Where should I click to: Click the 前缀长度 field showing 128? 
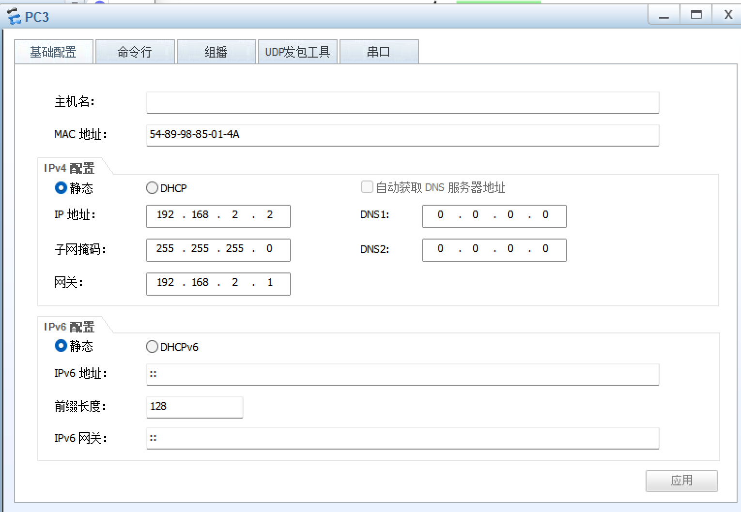(x=194, y=407)
